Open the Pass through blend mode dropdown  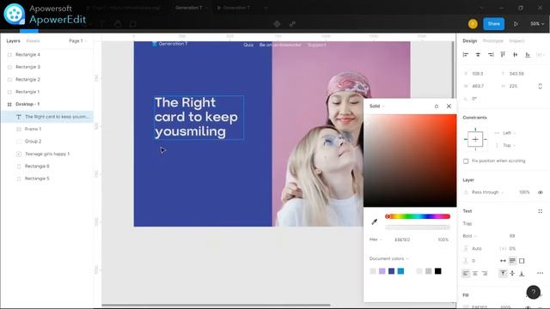point(487,192)
